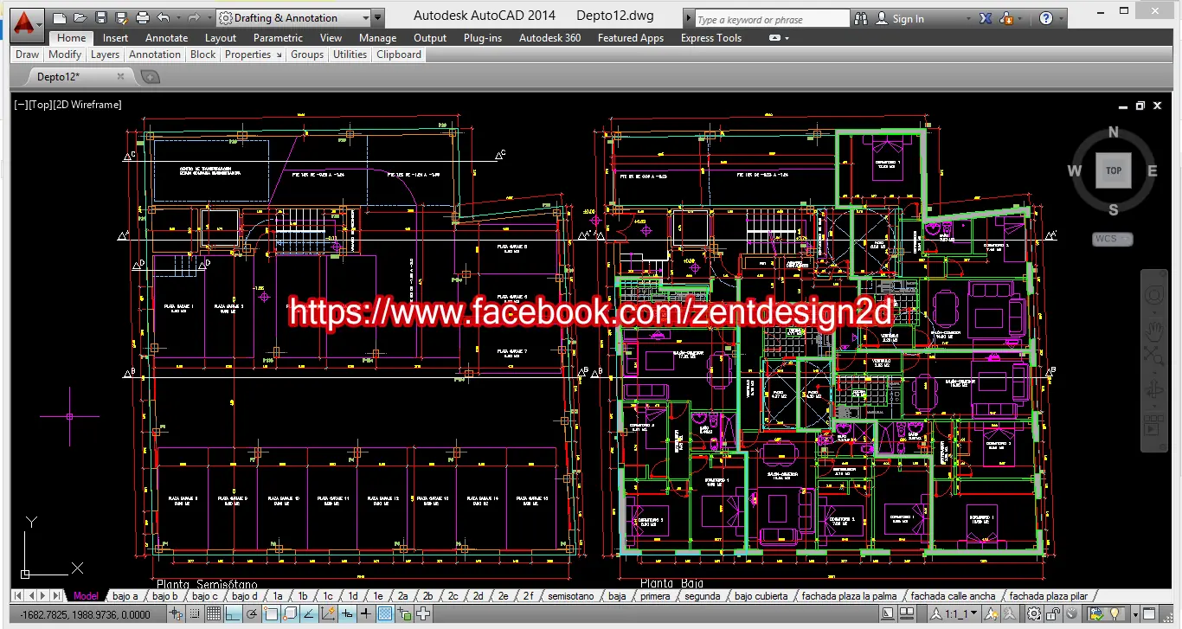Click the toolbar lock padlock icon
This screenshot has width=1182, height=629.
pos(1053,613)
